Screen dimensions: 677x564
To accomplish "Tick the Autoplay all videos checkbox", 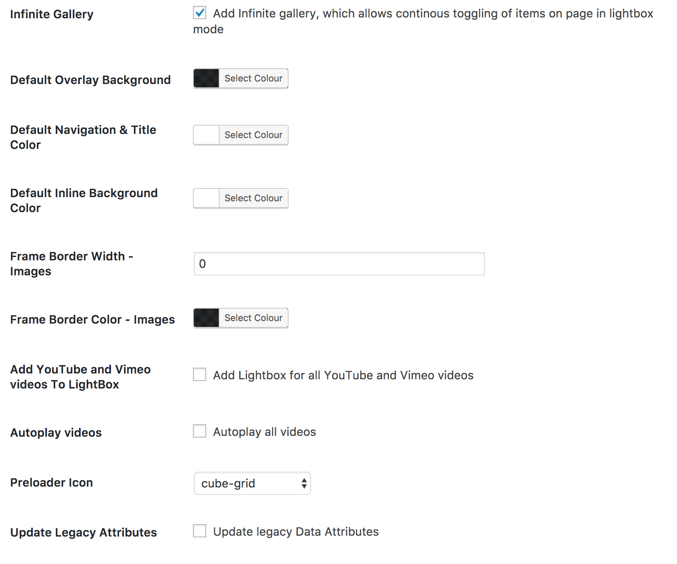I will 200,431.
